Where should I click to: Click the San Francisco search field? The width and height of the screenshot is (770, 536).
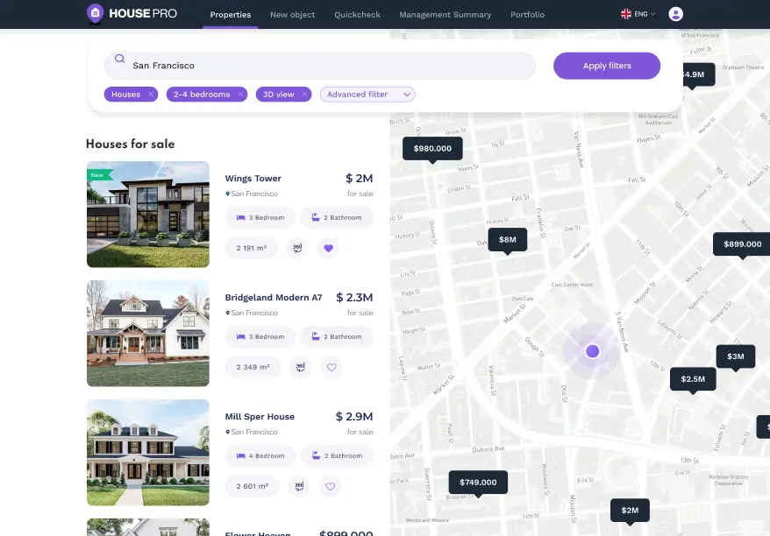tap(320, 66)
